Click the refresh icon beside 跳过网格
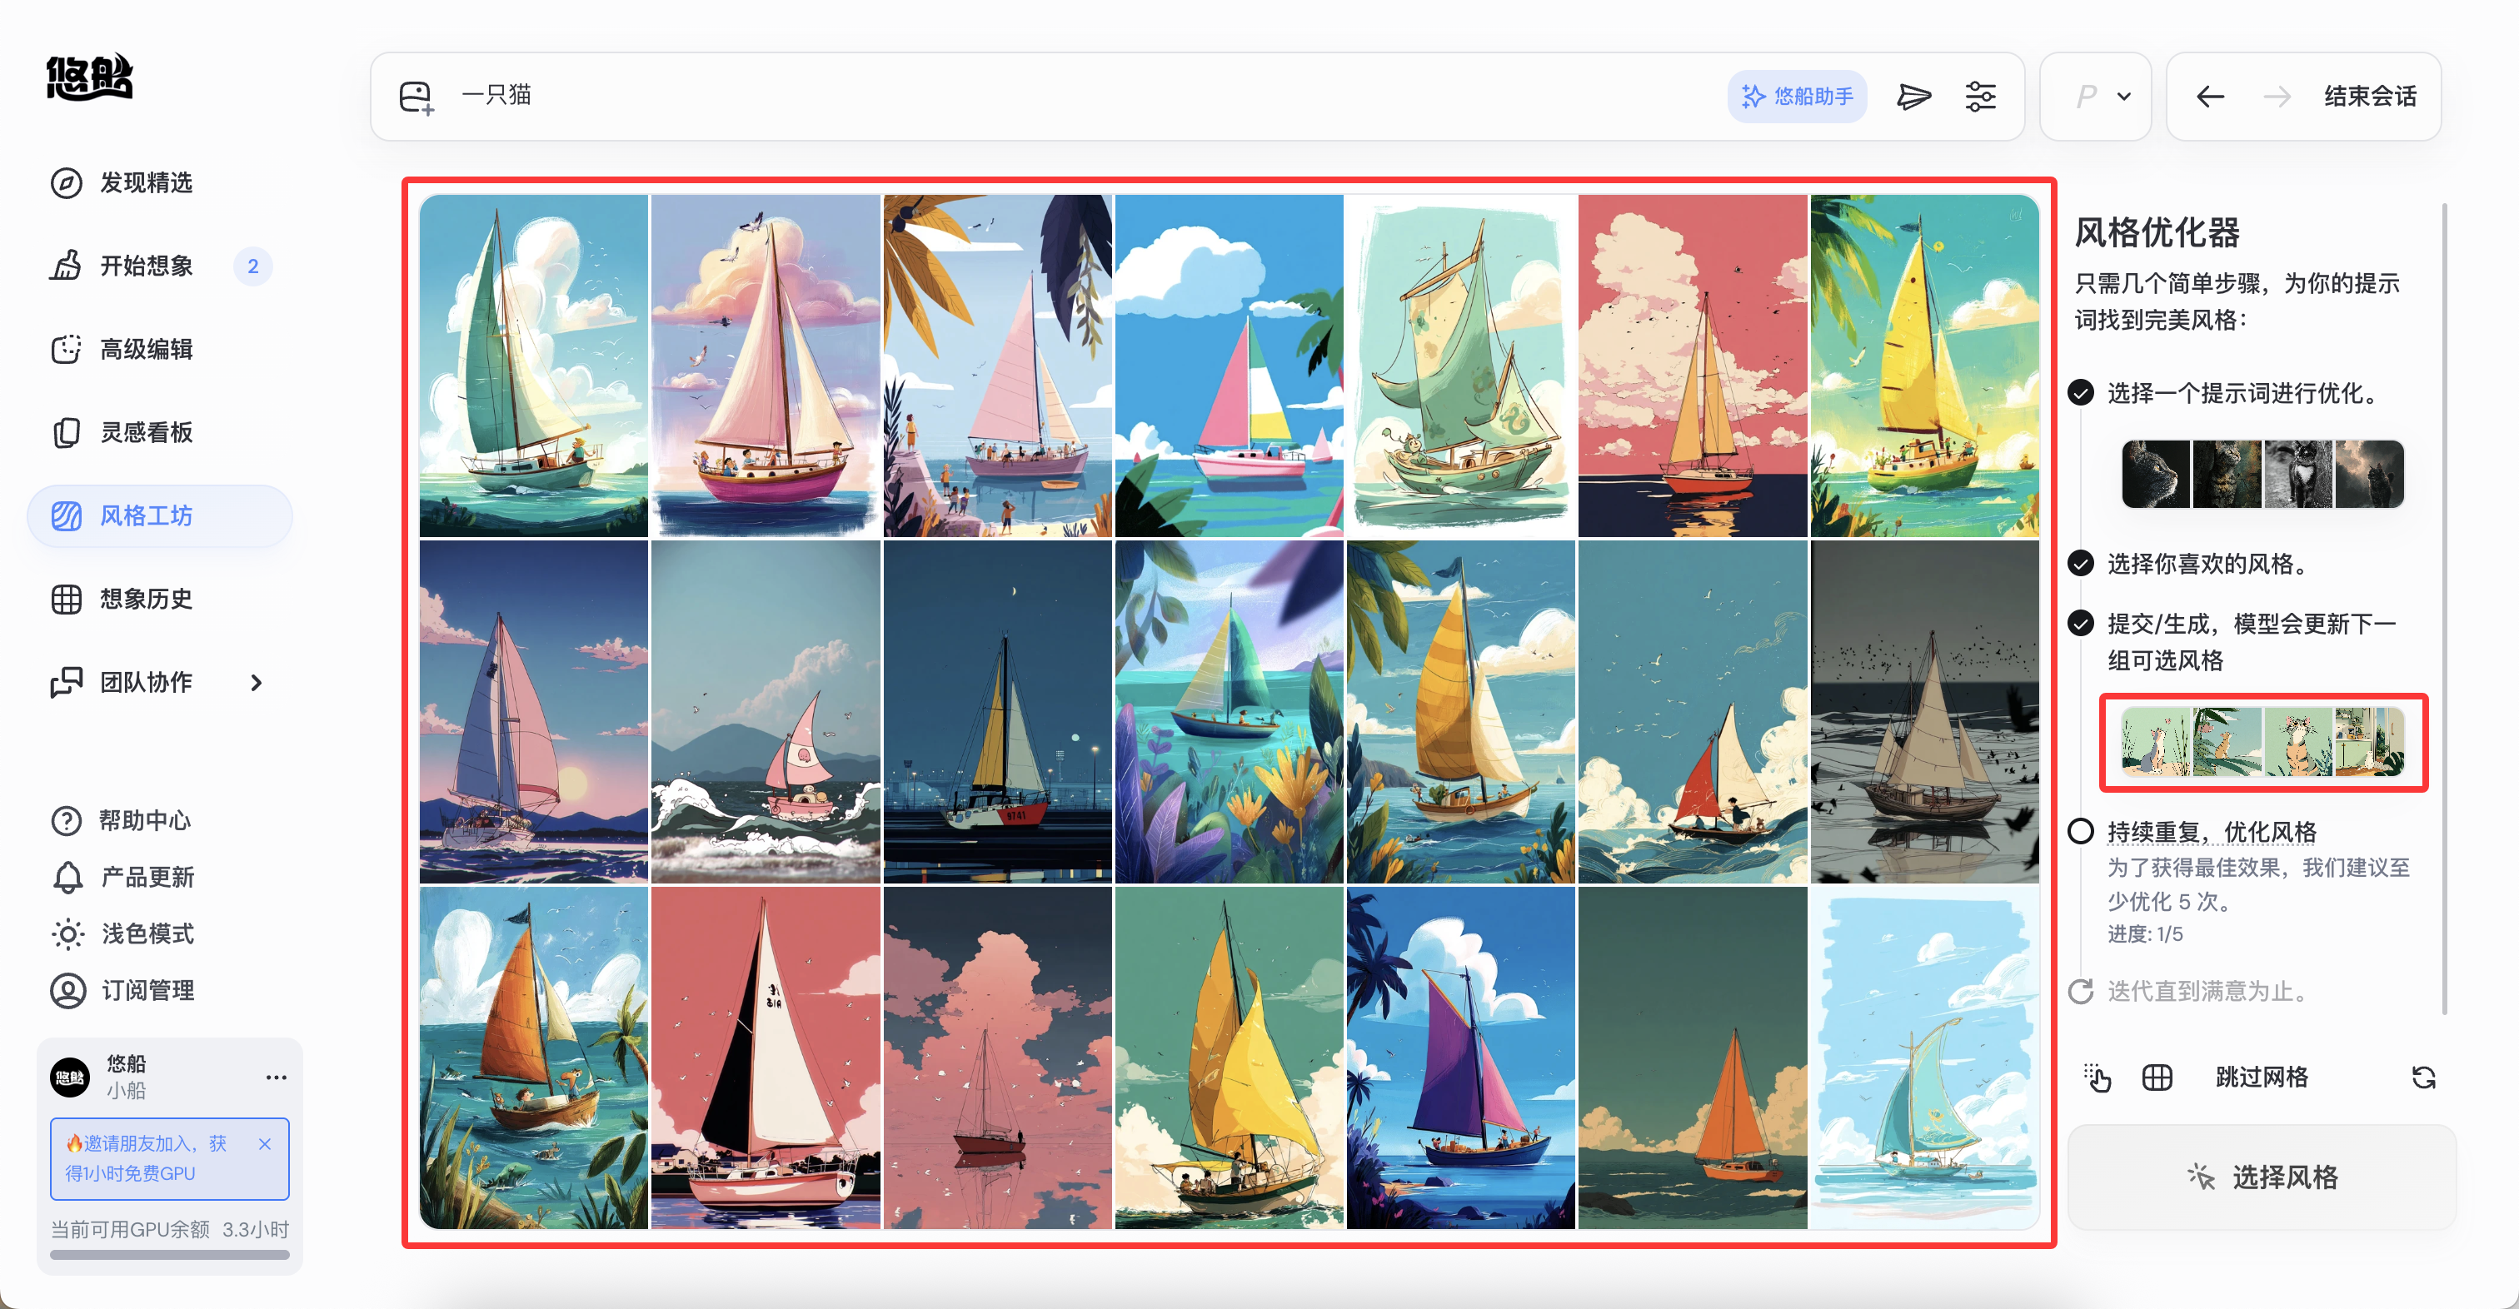 click(x=2423, y=1078)
